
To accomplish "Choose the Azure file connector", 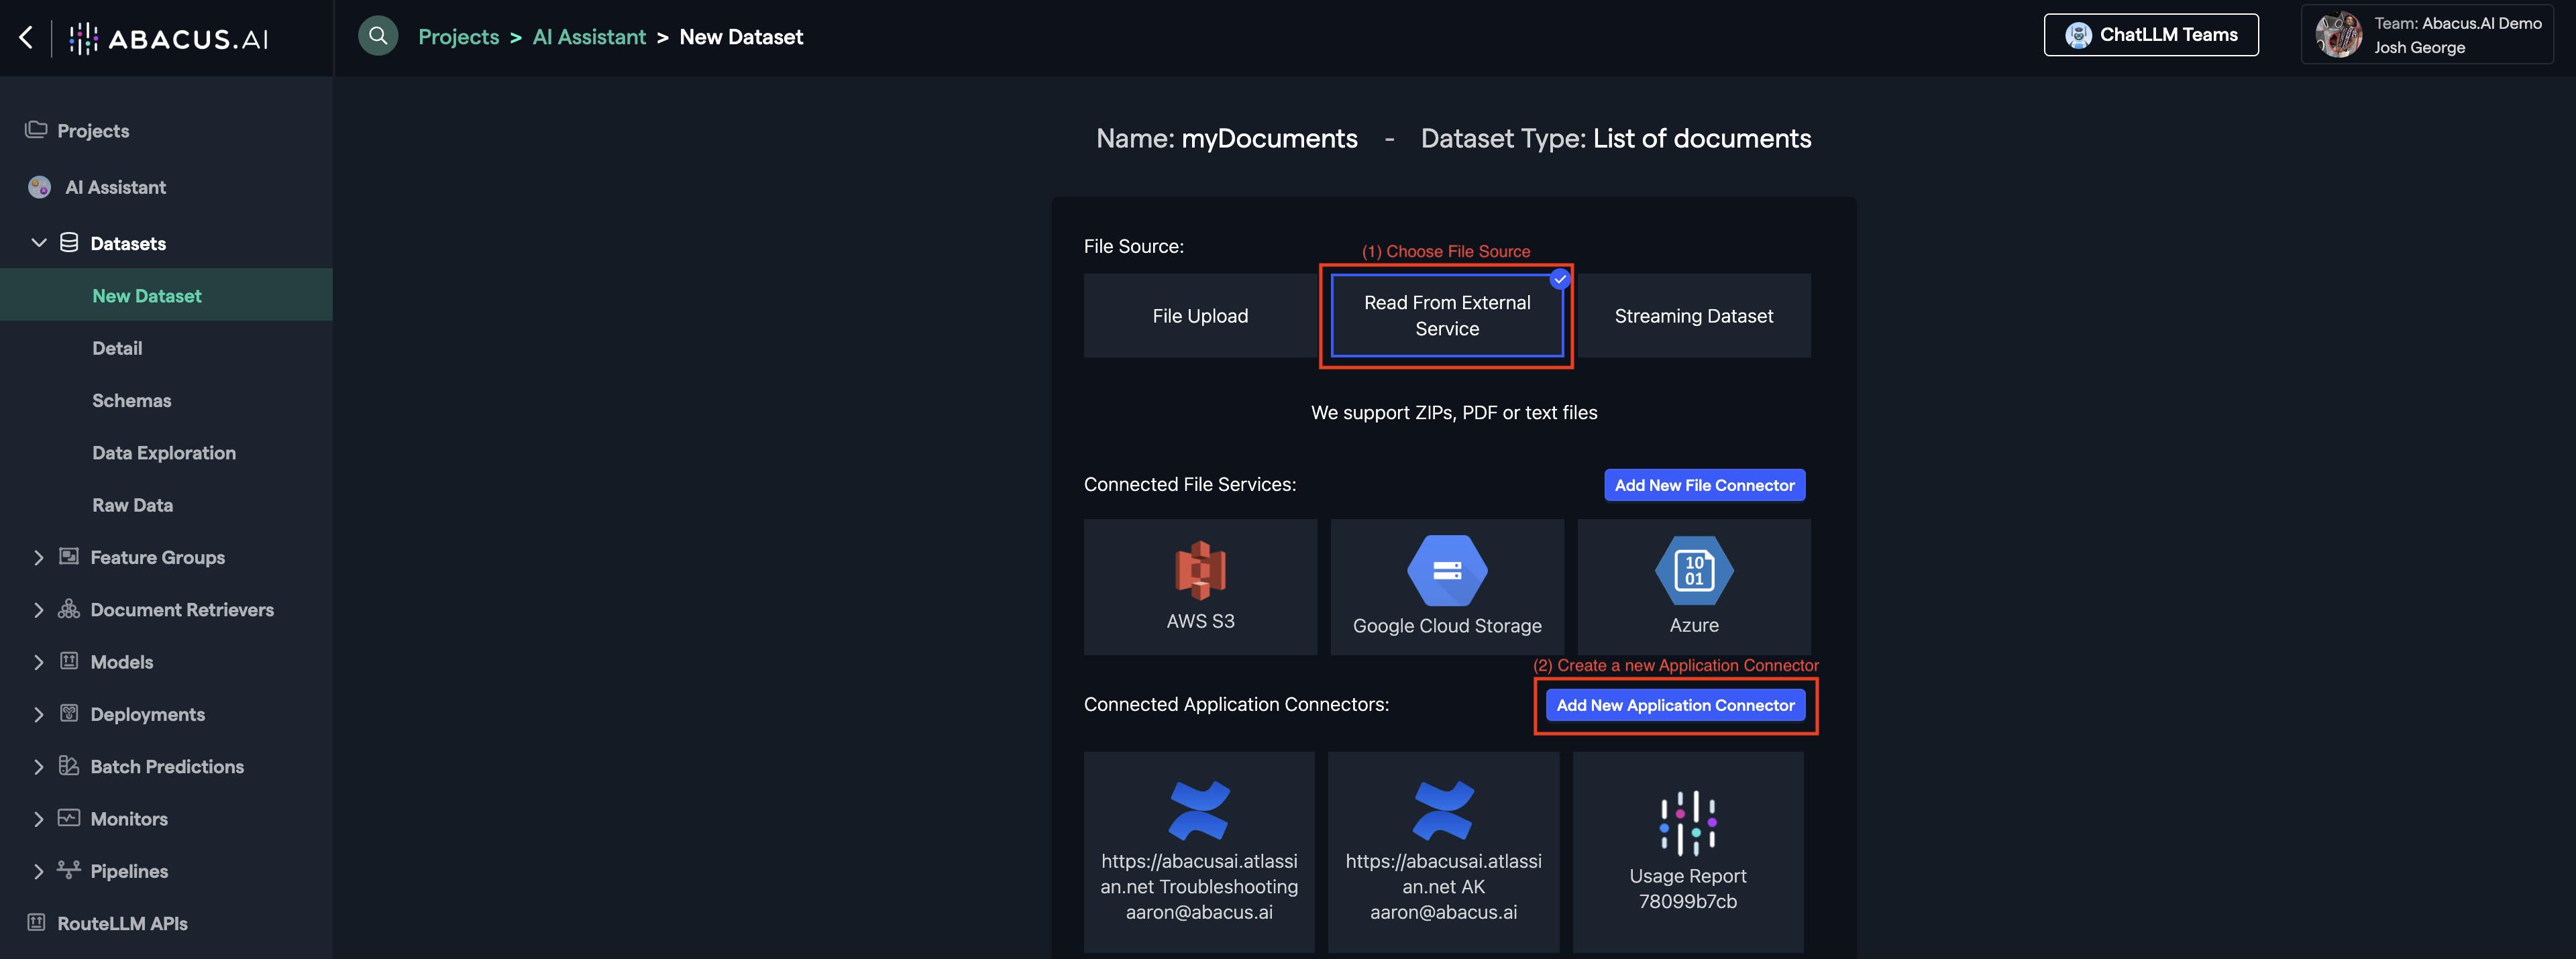I will (x=1693, y=587).
